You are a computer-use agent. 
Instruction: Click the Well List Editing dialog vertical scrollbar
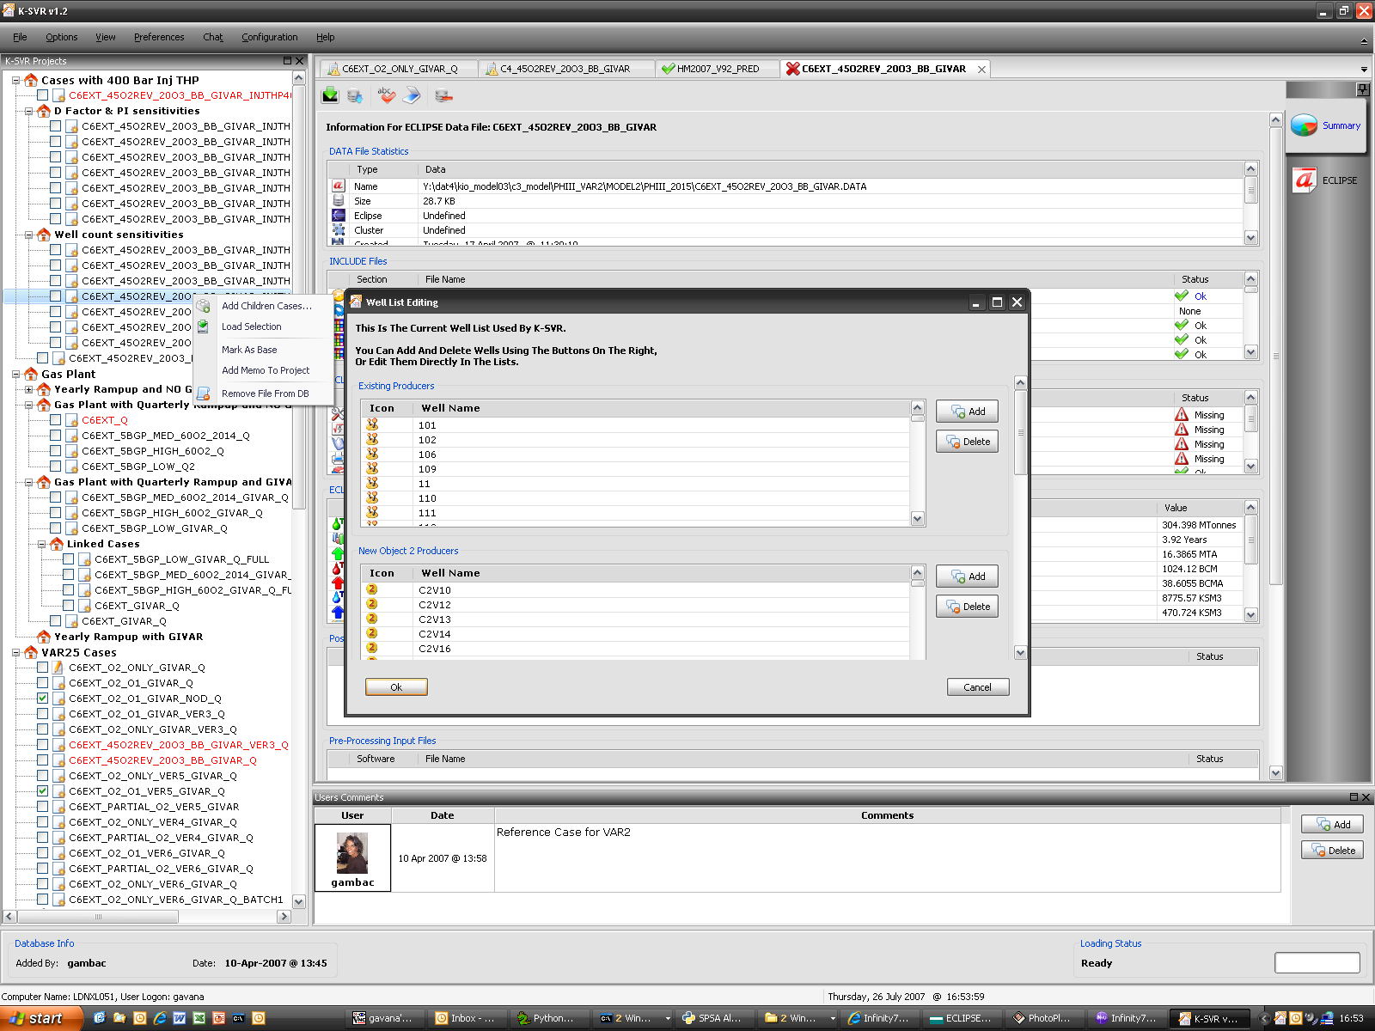[1020, 515]
